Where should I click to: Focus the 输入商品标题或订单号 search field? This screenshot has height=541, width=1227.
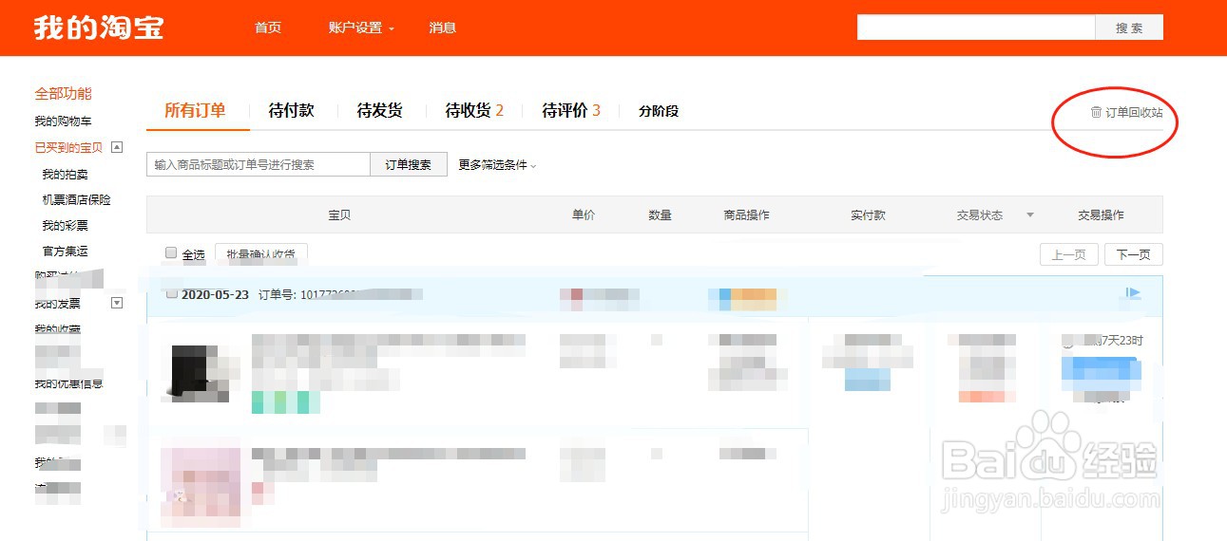[259, 164]
